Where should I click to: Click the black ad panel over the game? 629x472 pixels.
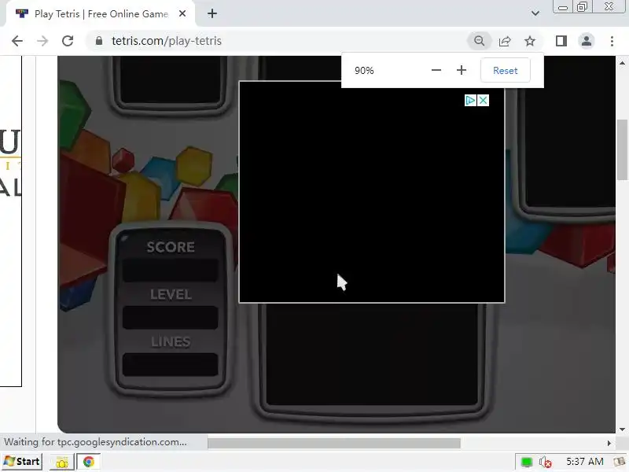click(371, 192)
